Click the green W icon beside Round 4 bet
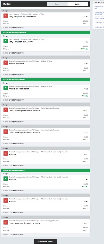The height and width of the screenshot is (244, 104). point(6,179)
